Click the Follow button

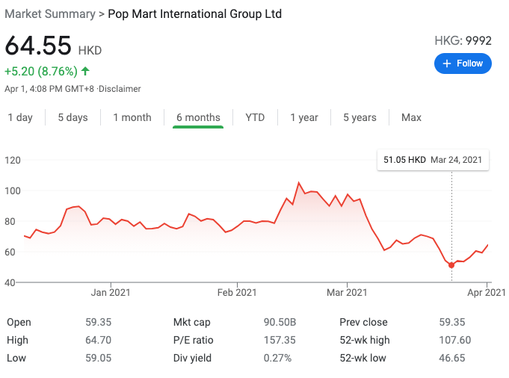coord(463,63)
